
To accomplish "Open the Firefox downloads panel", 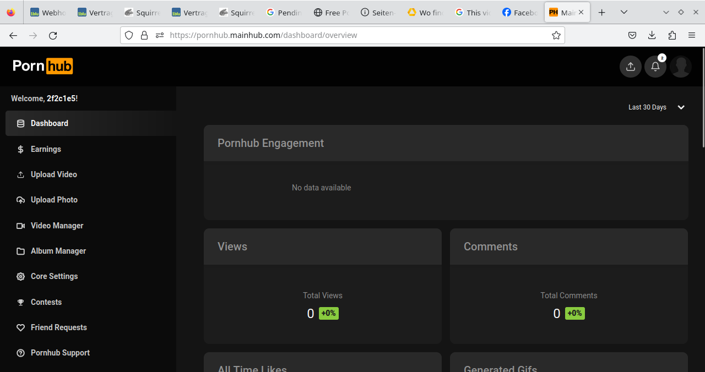I will [x=652, y=35].
